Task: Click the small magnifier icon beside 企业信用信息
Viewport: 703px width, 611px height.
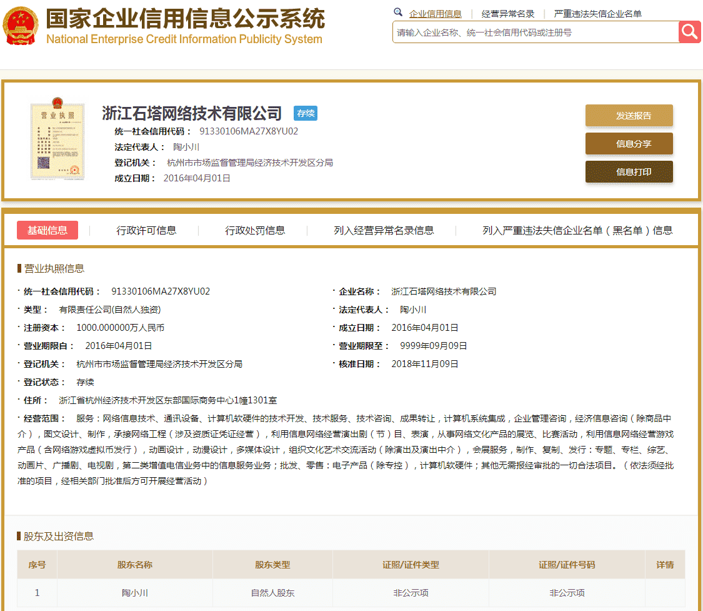Action: coord(397,12)
